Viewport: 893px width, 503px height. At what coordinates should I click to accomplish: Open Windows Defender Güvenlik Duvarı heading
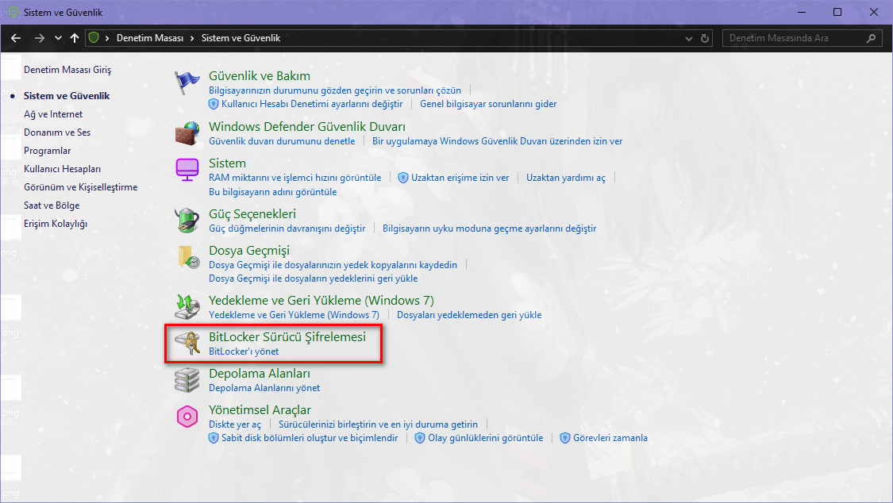pyautogui.click(x=307, y=126)
